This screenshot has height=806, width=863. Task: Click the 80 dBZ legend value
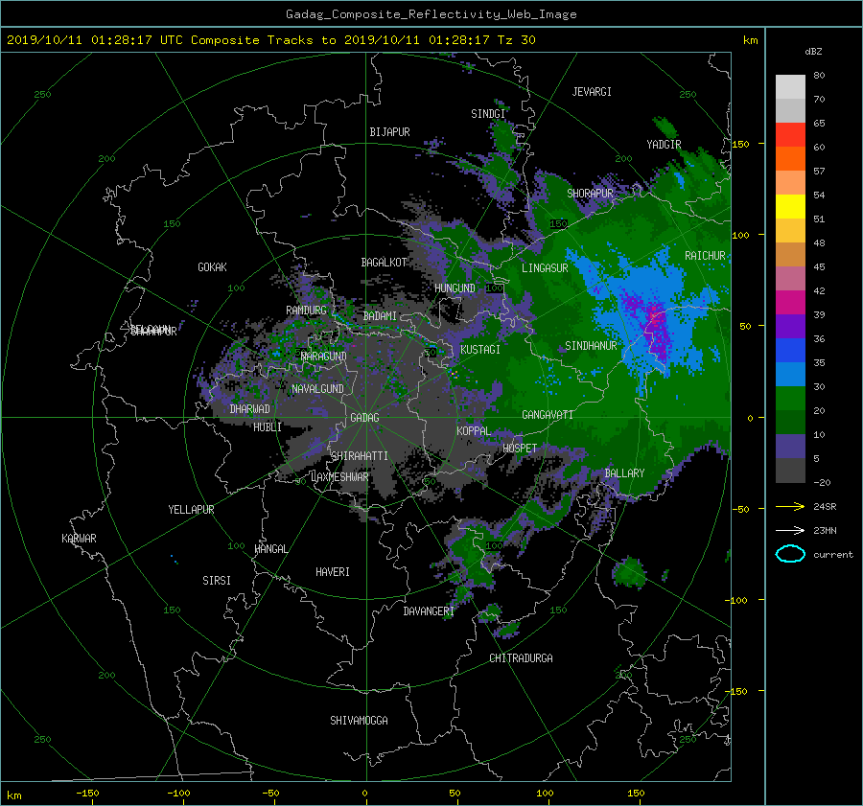point(819,76)
